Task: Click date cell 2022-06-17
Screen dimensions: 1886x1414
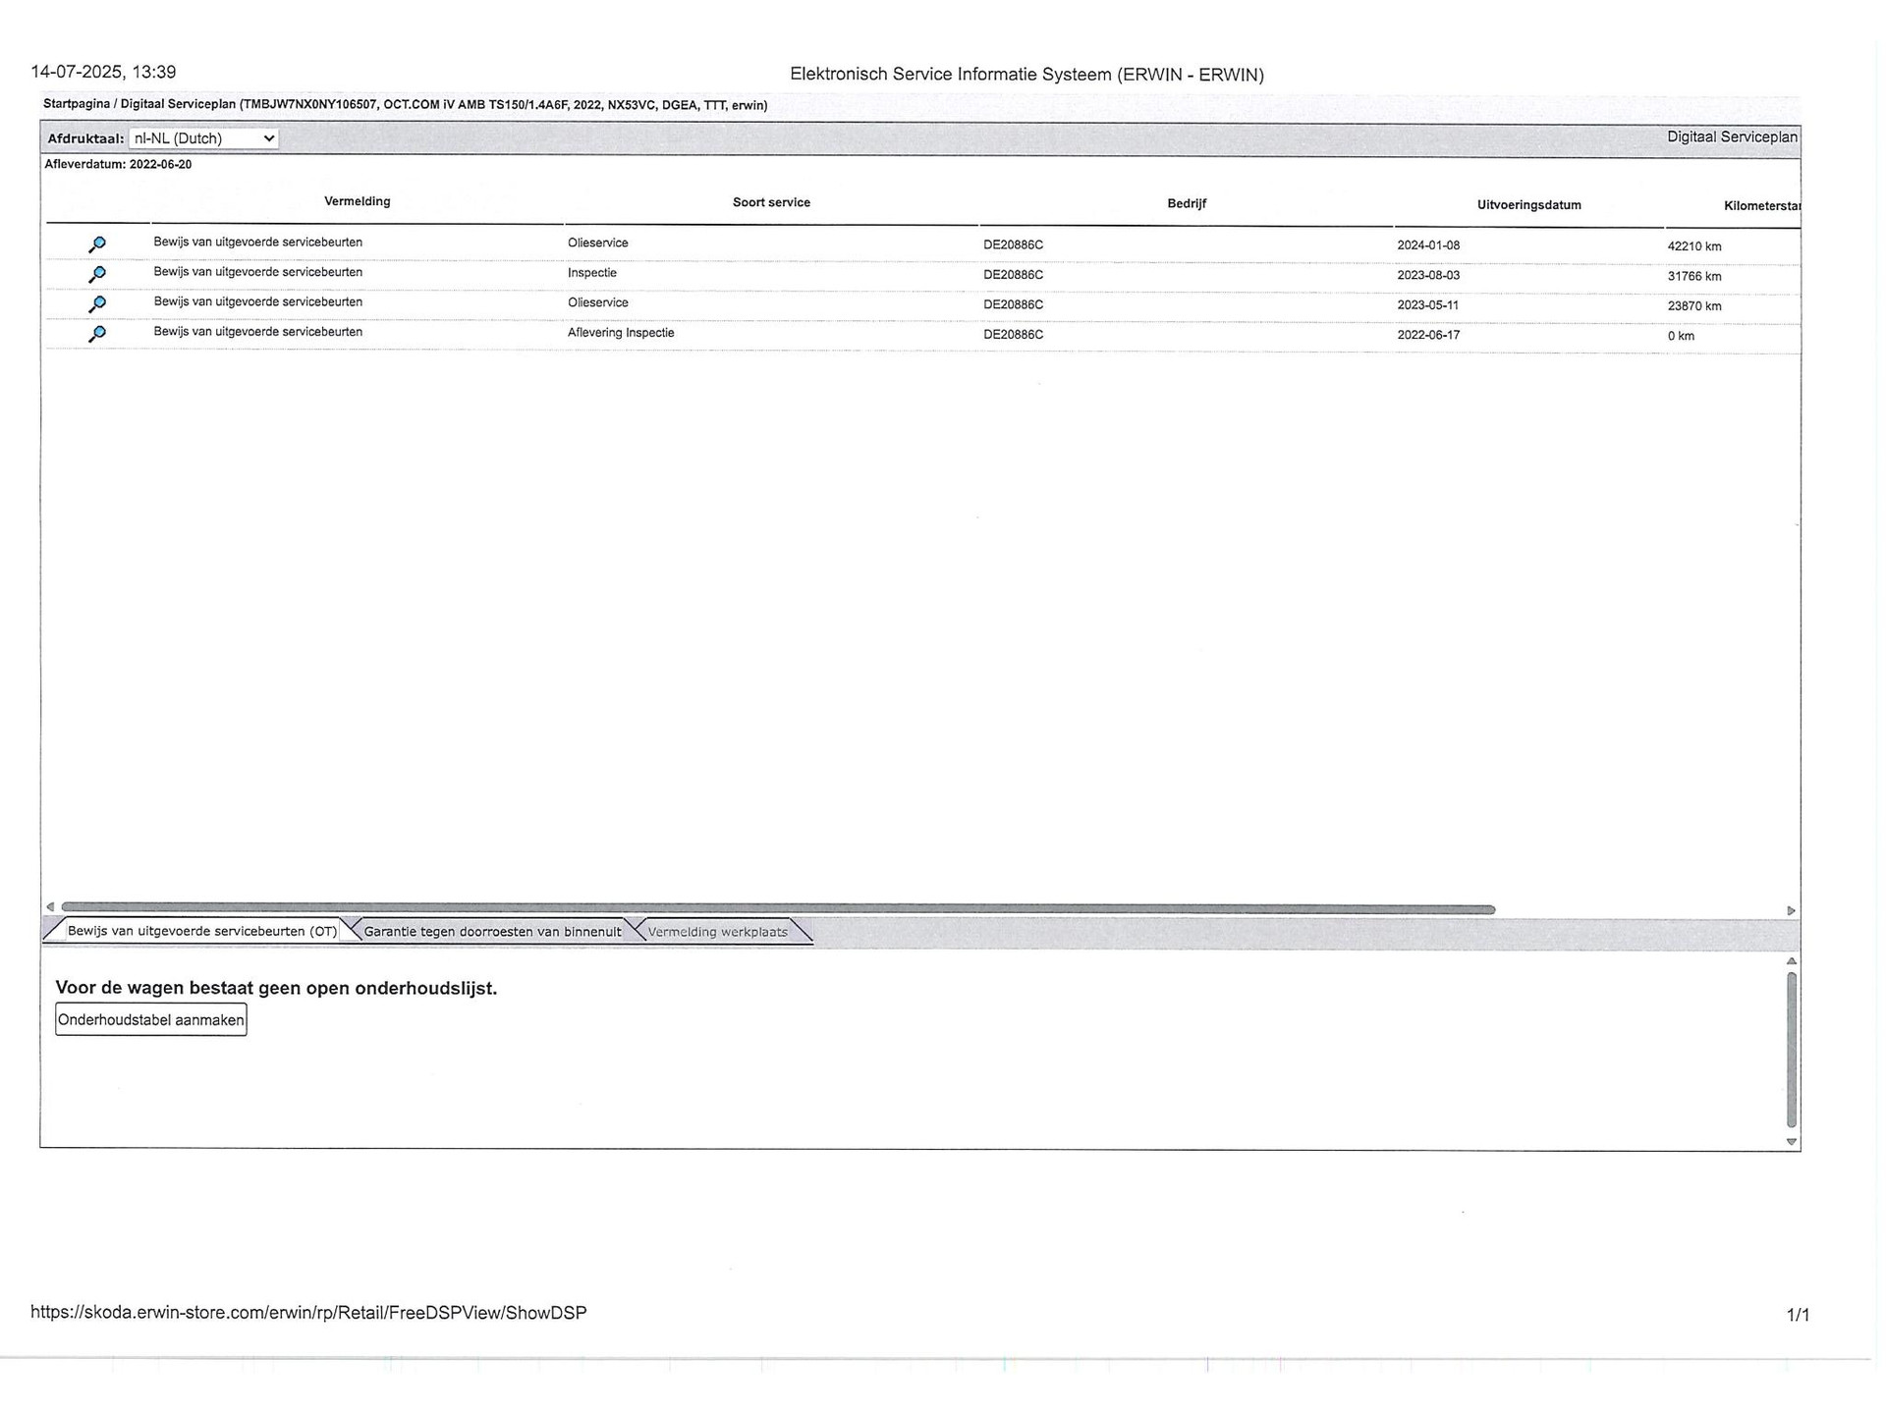Action: click(1428, 335)
